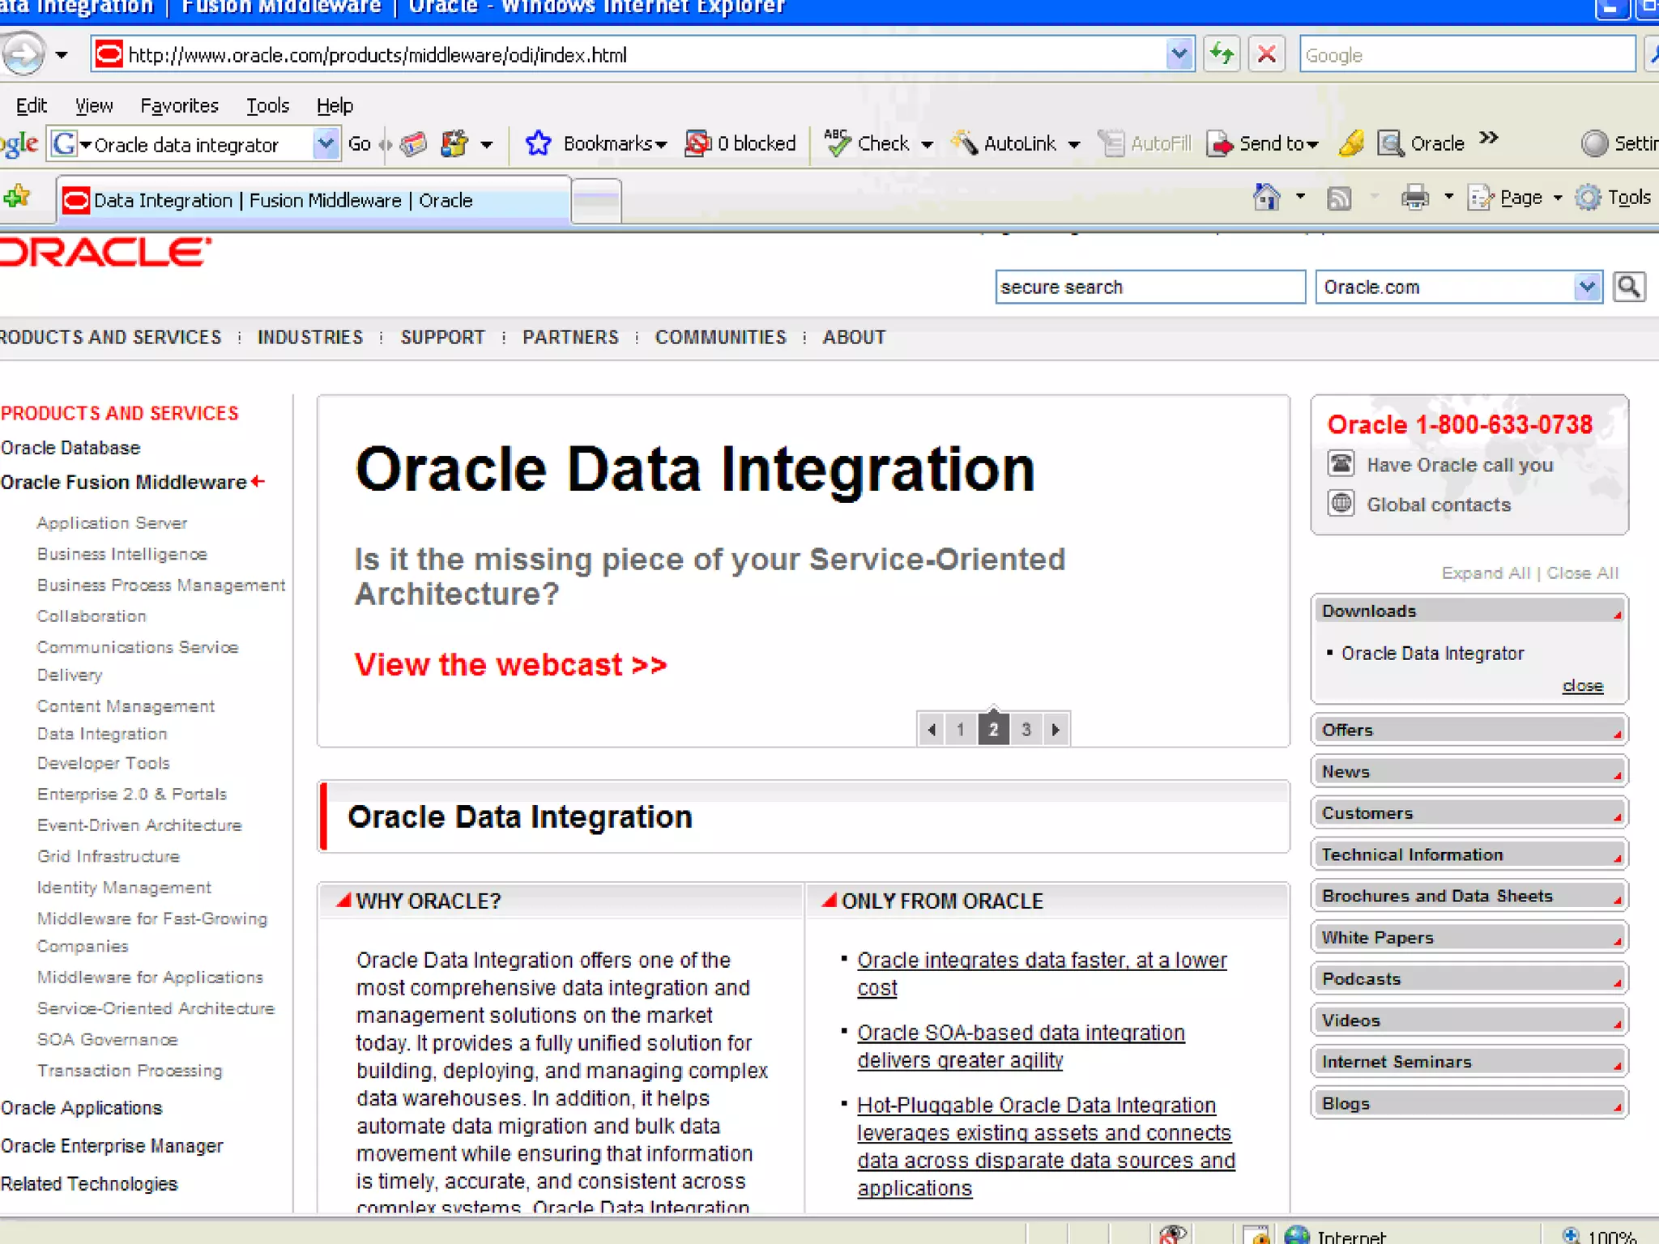This screenshot has width=1659, height=1244.
Task: Click the yellow highlighter icon
Action: coord(1351,143)
